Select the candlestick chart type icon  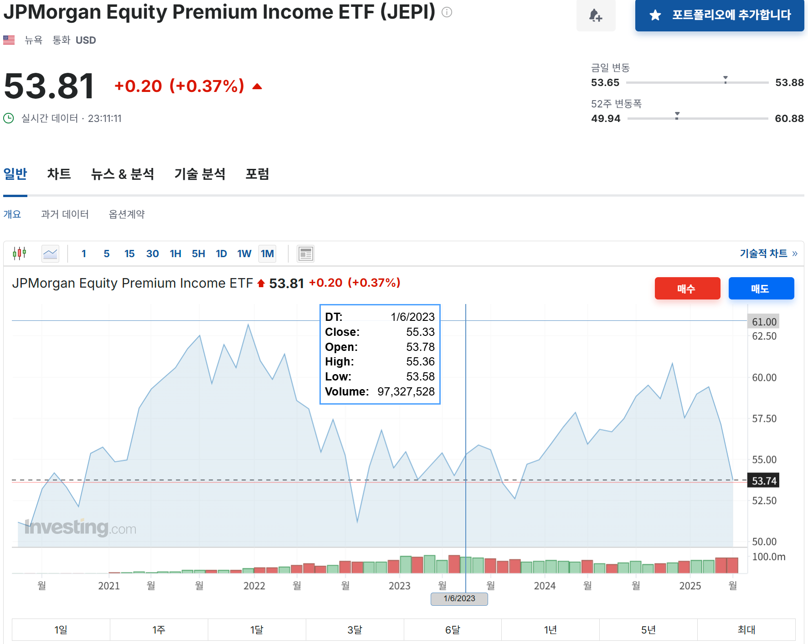[x=20, y=253]
